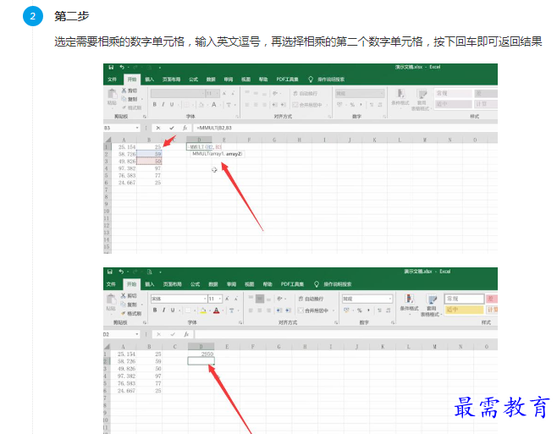Click 常规 cell style in lower Excel
This screenshot has width=557, height=434.
coord(464,299)
